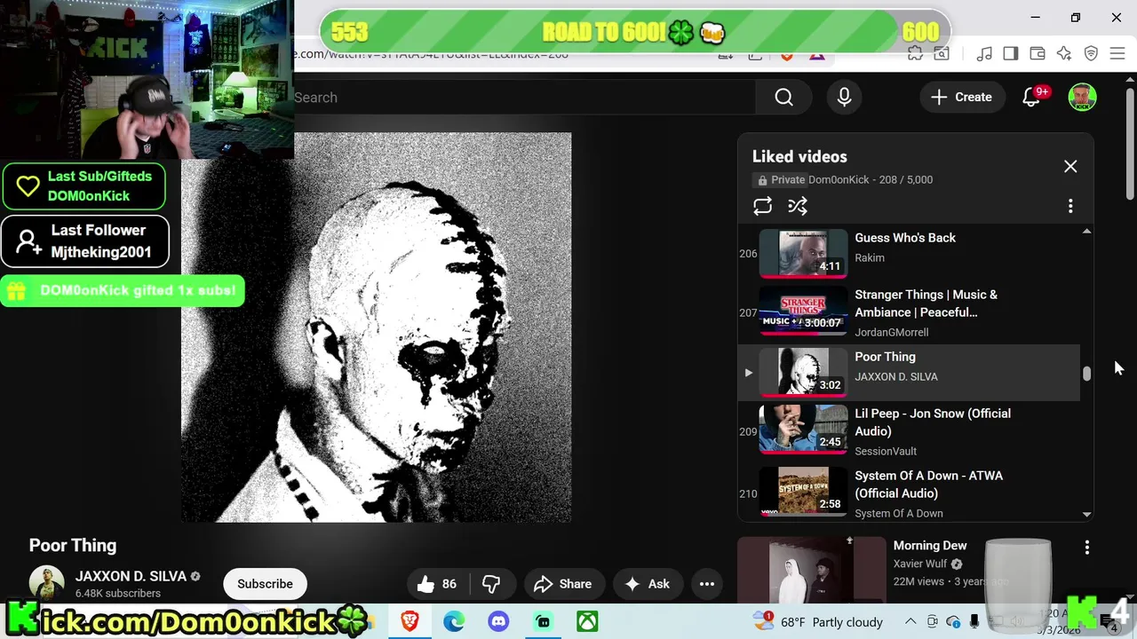
Task: Share the Poor Thing video
Action: (x=563, y=584)
